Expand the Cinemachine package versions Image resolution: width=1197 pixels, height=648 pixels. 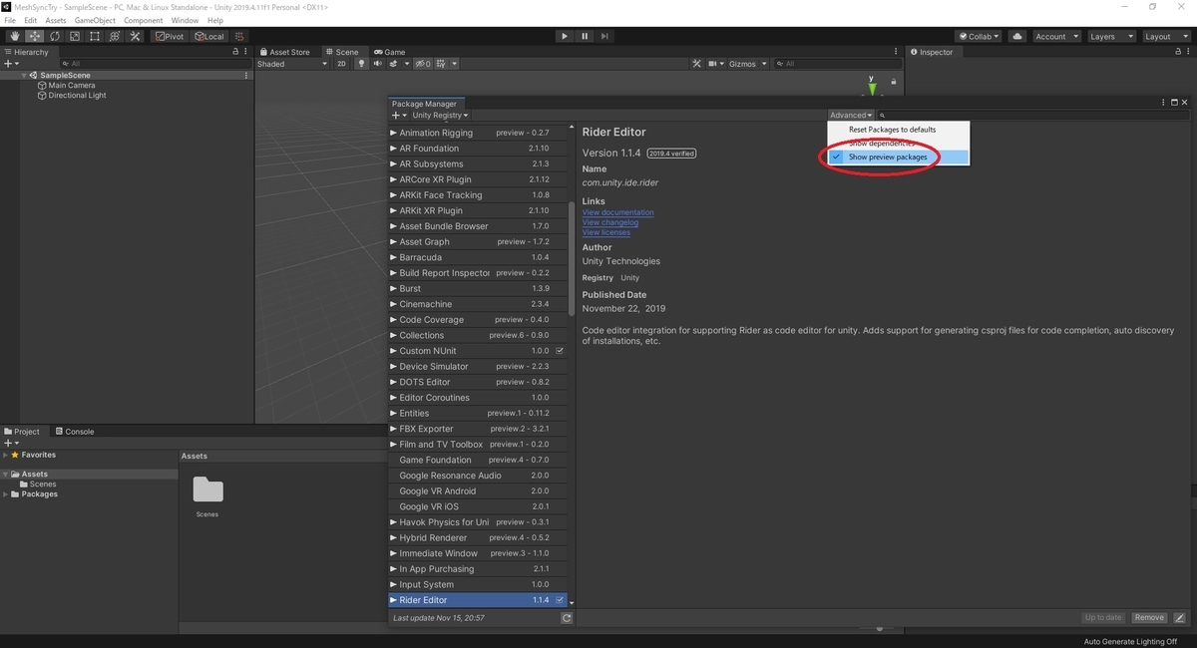click(x=394, y=304)
